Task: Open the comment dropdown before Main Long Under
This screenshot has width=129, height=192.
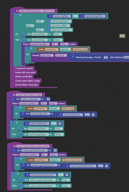Action: [x=41, y=160]
